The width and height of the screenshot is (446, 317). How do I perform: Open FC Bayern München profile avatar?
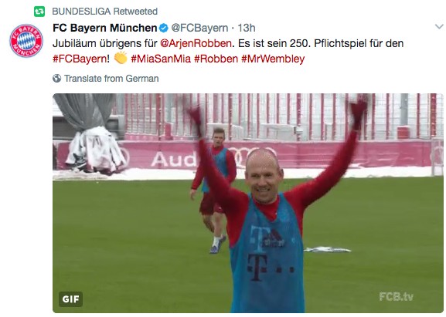[x=26, y=41]
